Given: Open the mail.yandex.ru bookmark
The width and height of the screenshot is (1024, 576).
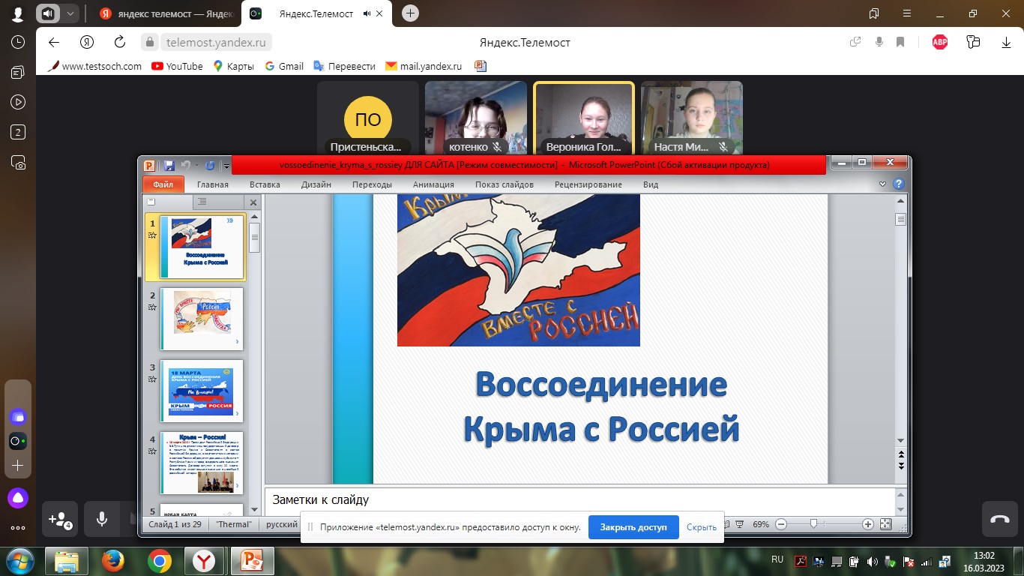Looking at the screenshot, I should coord(424,66).
